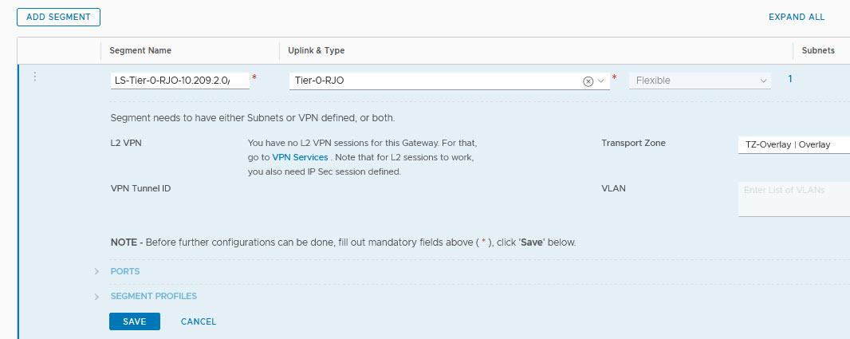Click the Segment Name column header
Screen dimensions: 850x339
[x=140, y=50]
